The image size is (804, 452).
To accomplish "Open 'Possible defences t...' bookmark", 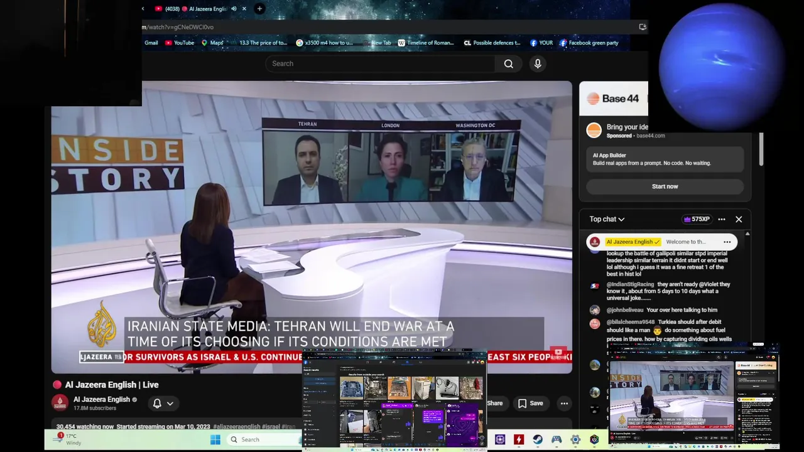I will click(492, 43).
